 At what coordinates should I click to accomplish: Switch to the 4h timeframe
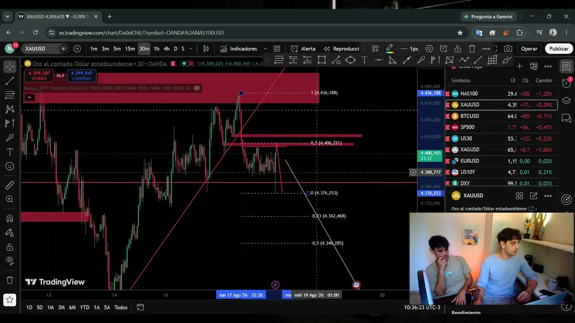[x=167, y=48]
